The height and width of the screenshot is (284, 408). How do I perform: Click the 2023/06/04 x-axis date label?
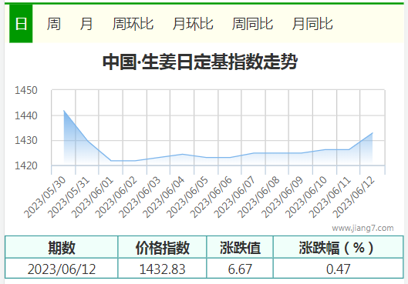pos(164,197)
